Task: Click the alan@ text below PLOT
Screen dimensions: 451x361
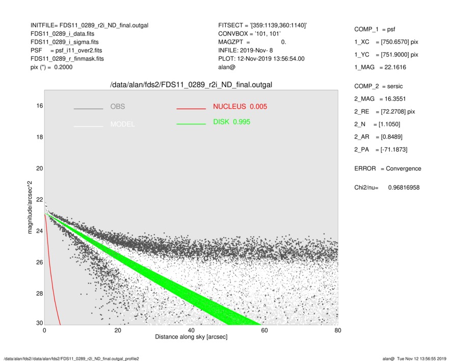Action: click(227, 67)
